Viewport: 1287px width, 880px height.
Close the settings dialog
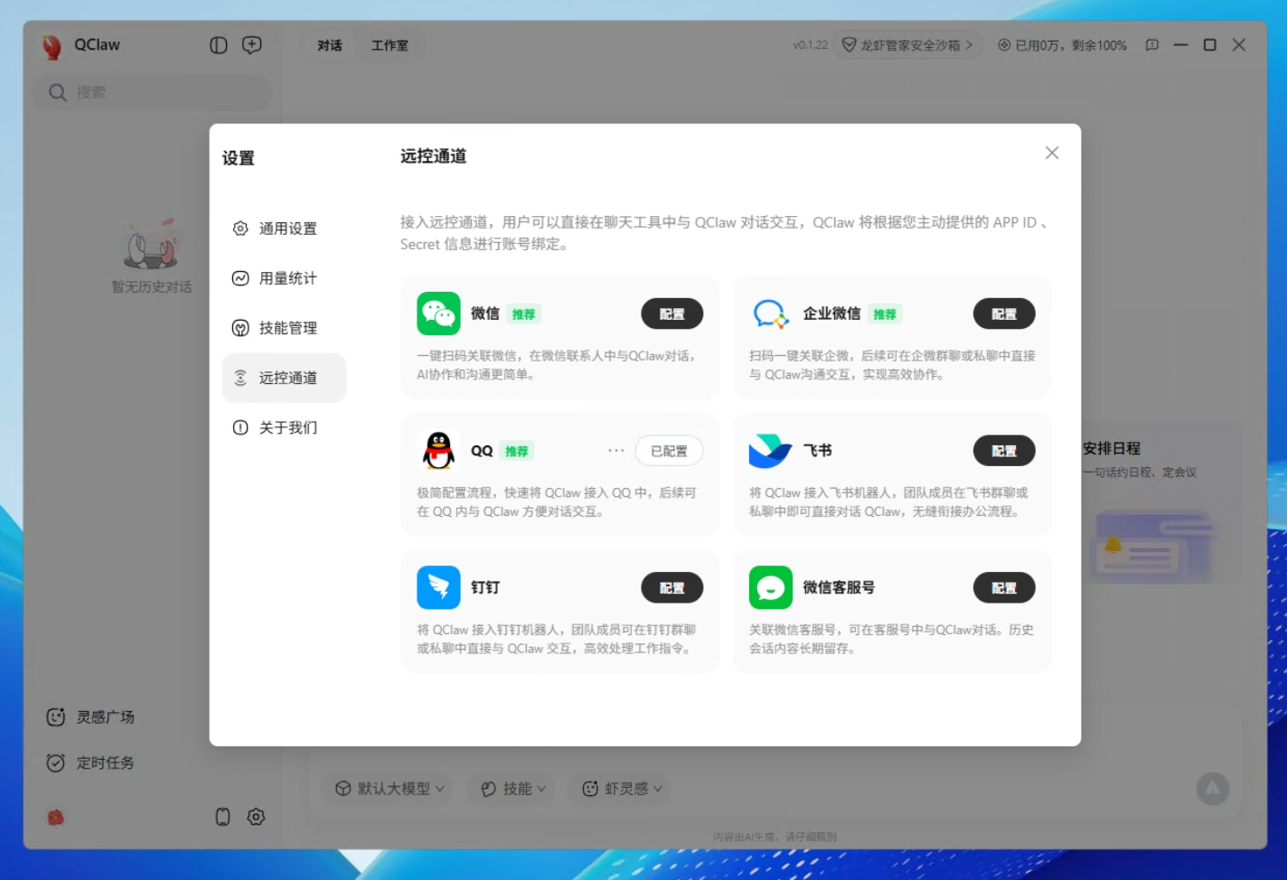click(1052, 153)
